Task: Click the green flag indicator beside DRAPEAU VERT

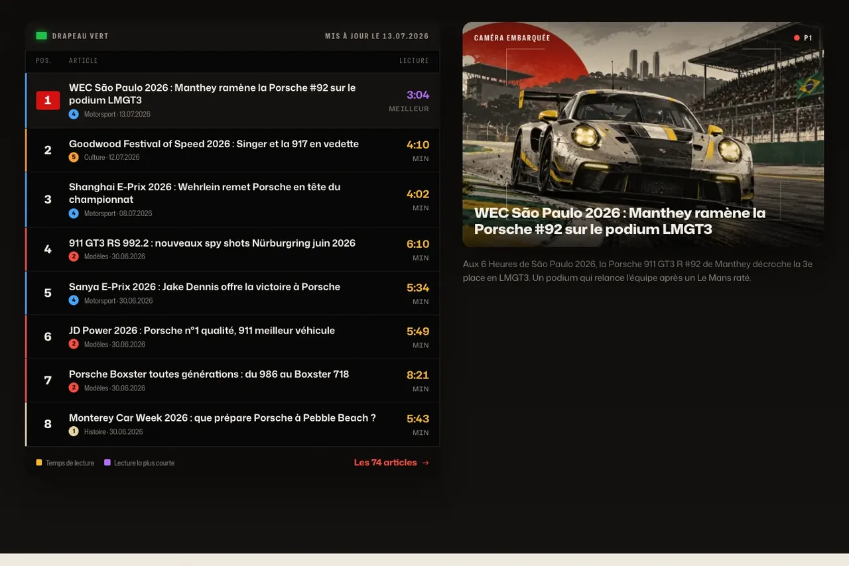Action: click(x=41, y=36)
